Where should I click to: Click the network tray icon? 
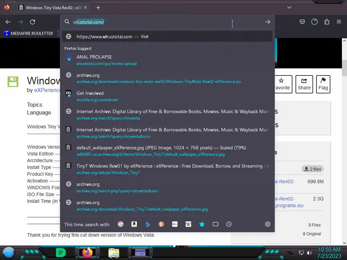tap(301, 253)
